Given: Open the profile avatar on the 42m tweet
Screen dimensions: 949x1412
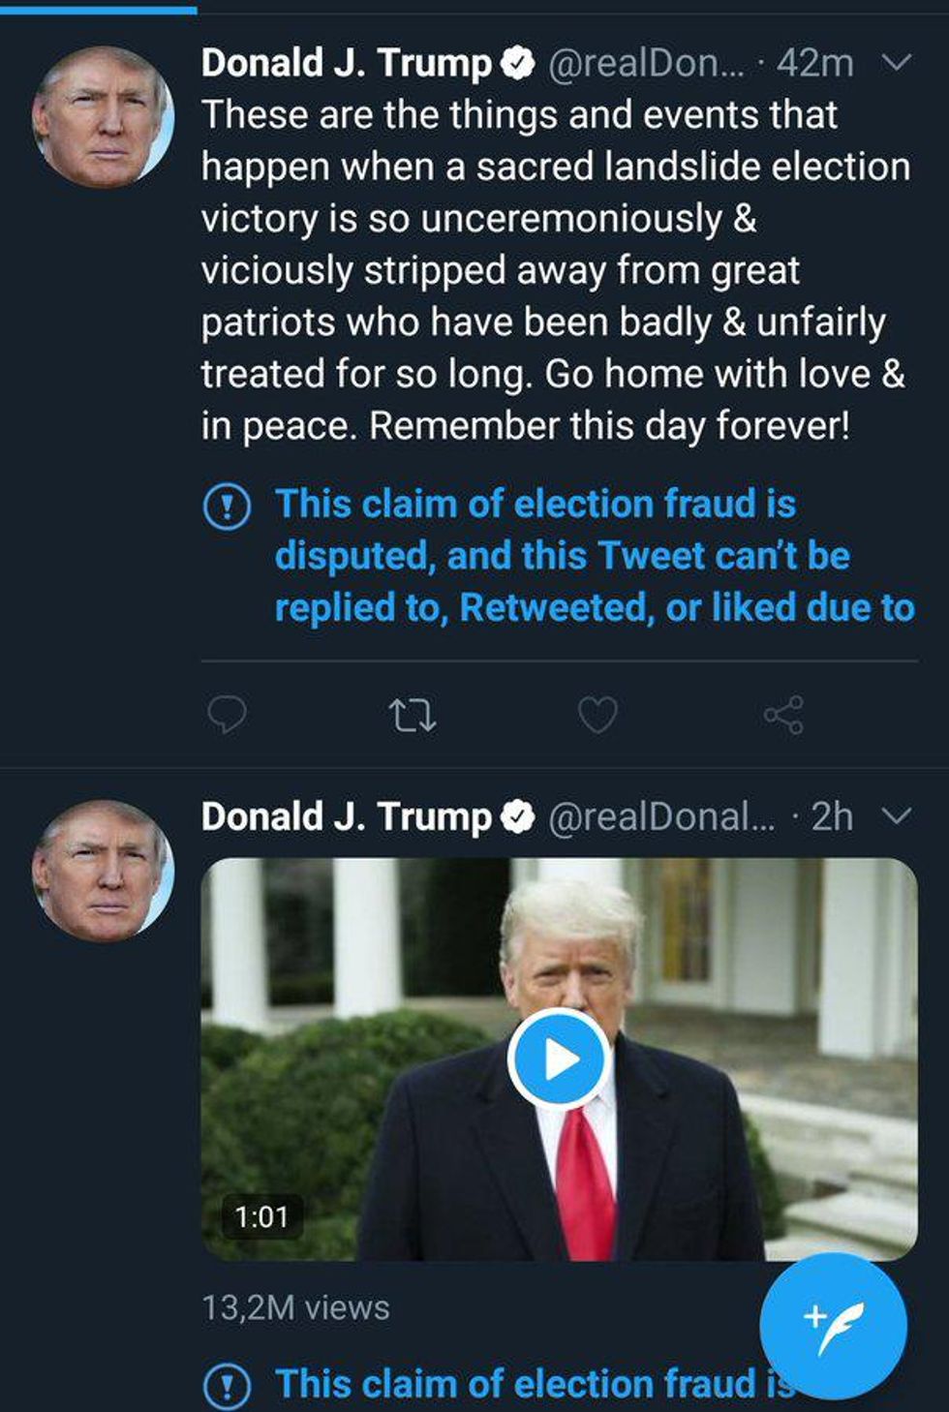Looking at the screenshot, I should pos(103,116).
